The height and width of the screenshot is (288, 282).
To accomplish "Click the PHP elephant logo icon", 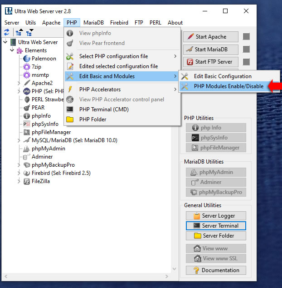I will 27,91.
